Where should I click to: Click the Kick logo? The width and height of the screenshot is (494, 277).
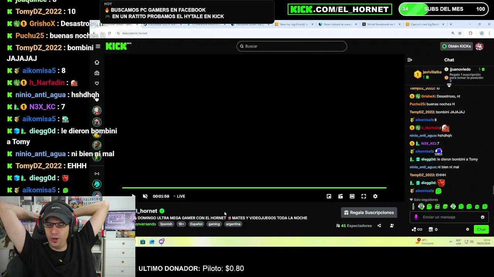click(x=118, y=46)
